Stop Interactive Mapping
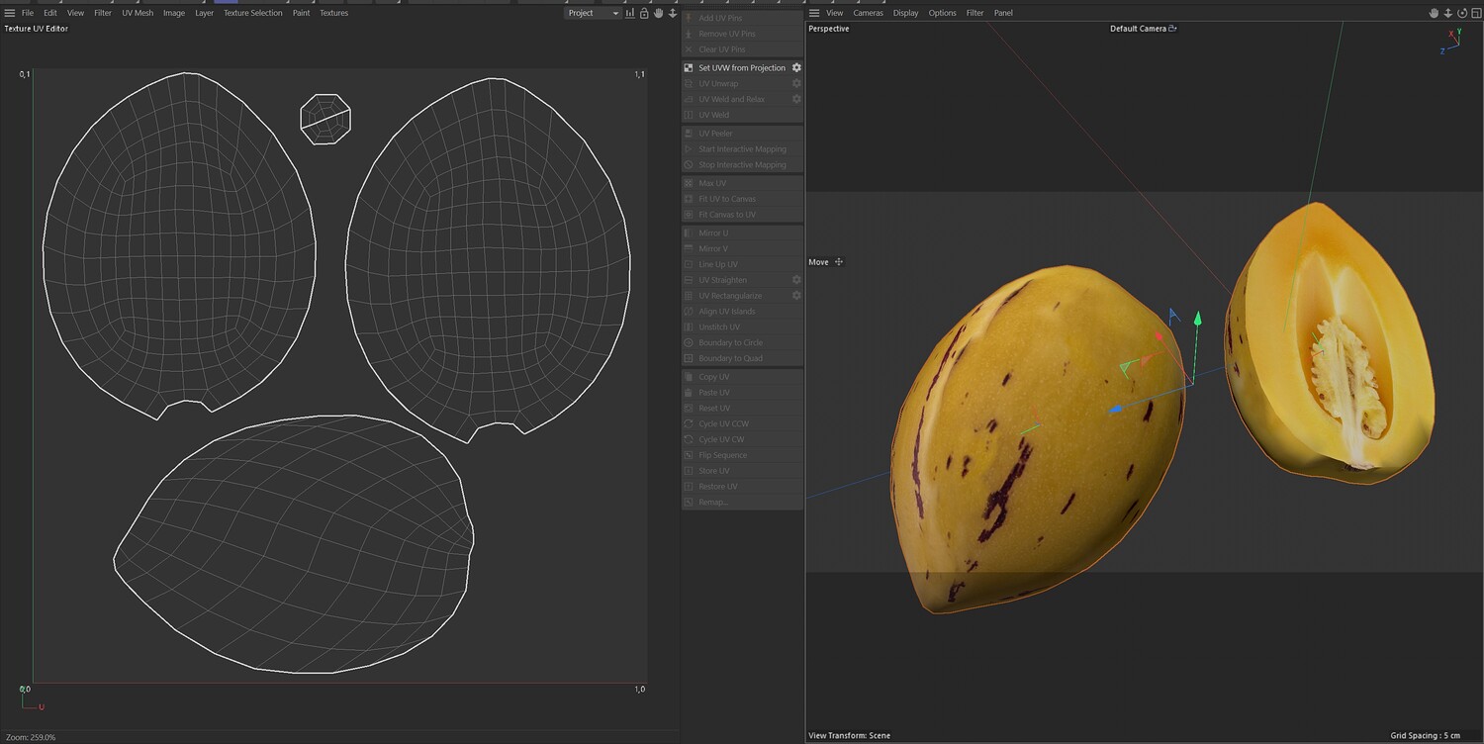Viewport: 1484px width, 744px height. [x=742, y=165]
